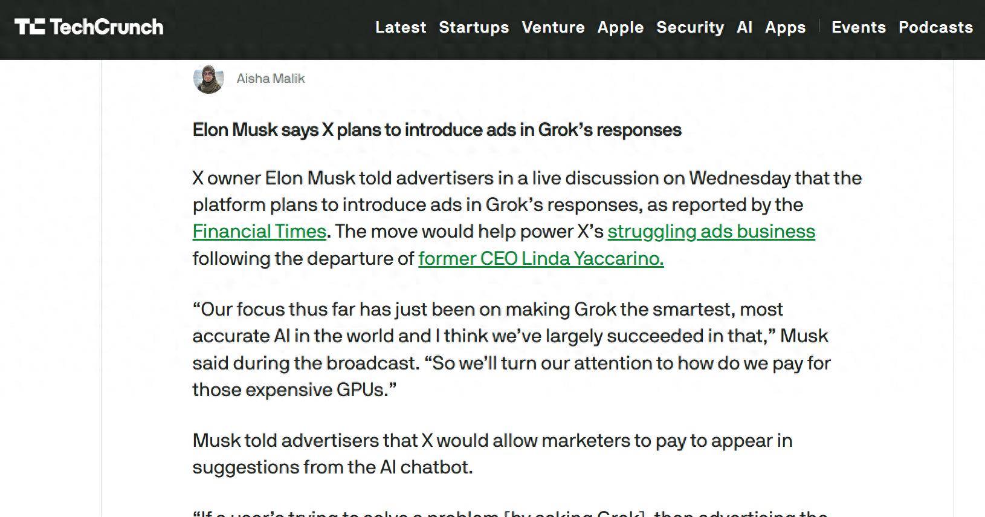This screenshot has width=985, height=517.
Task: Click the paragraph about marketers paying to appear
Action: [492, 454]
